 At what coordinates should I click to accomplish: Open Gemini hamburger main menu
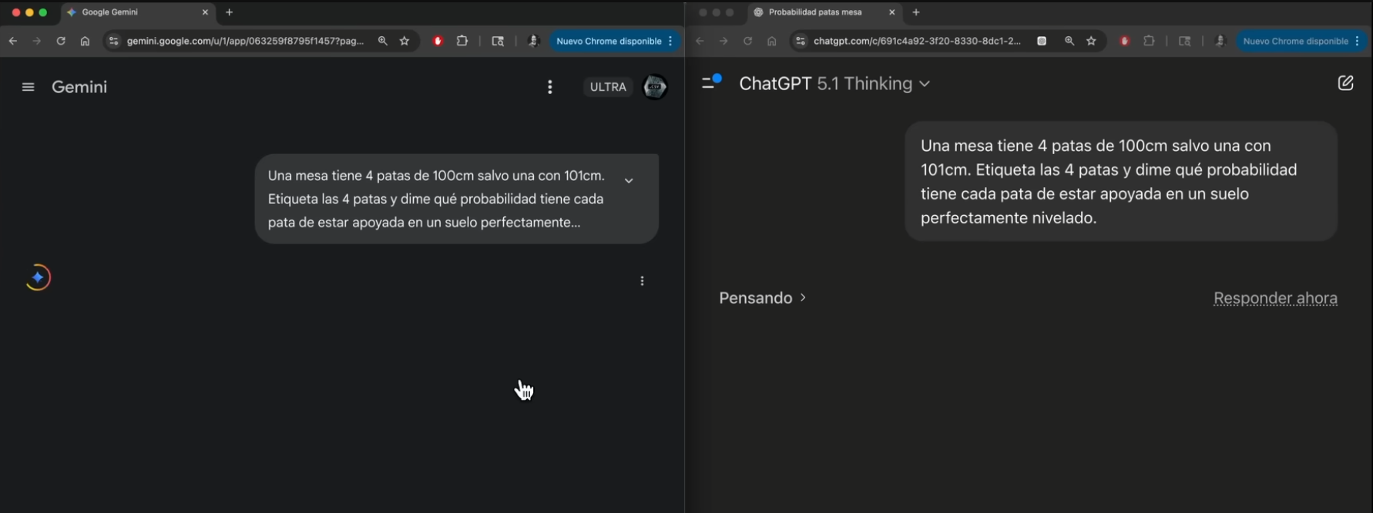[x=29, y=87]
